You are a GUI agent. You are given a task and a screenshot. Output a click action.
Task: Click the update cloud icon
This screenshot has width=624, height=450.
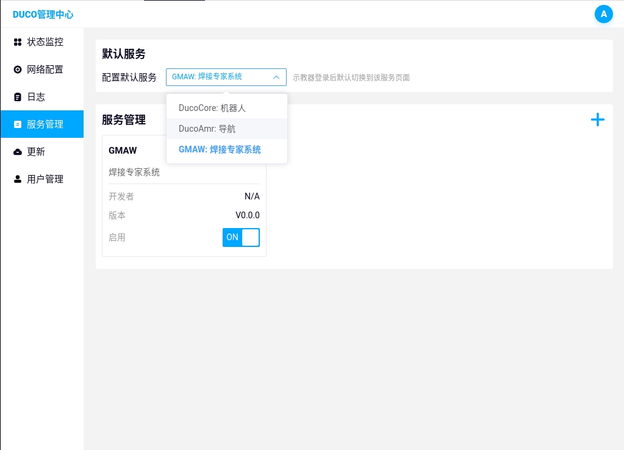[18, 152]
